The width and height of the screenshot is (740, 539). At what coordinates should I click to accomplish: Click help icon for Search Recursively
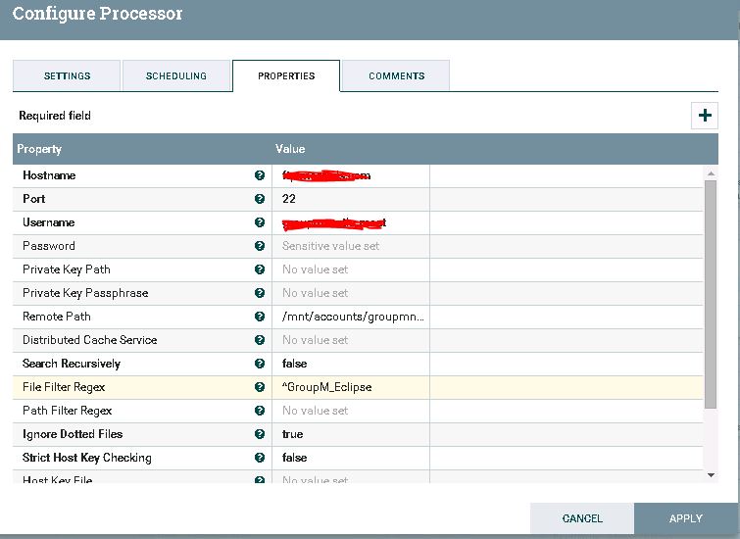tap(260, 364)
